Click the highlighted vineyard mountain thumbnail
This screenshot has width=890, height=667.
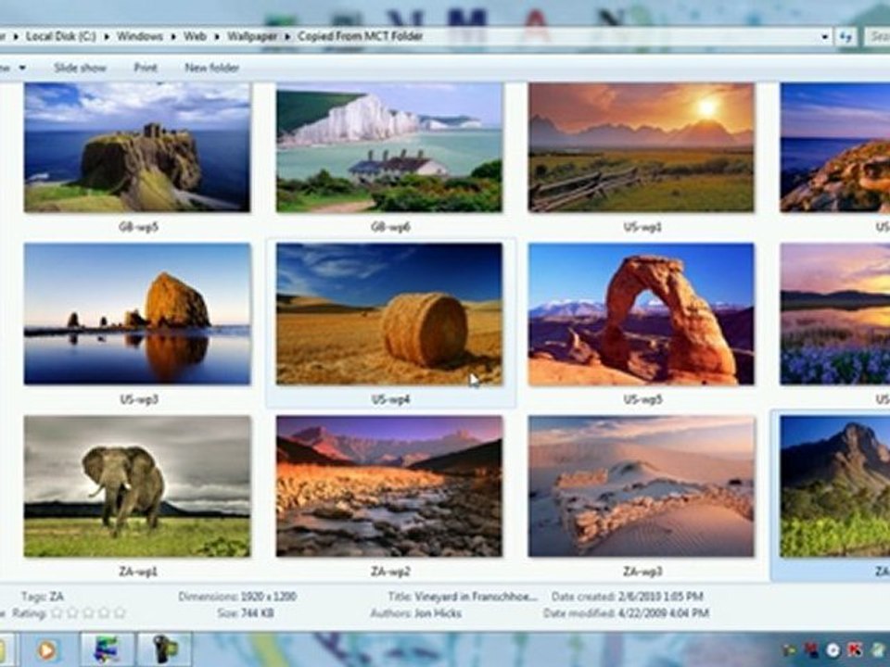coord(835,486)
